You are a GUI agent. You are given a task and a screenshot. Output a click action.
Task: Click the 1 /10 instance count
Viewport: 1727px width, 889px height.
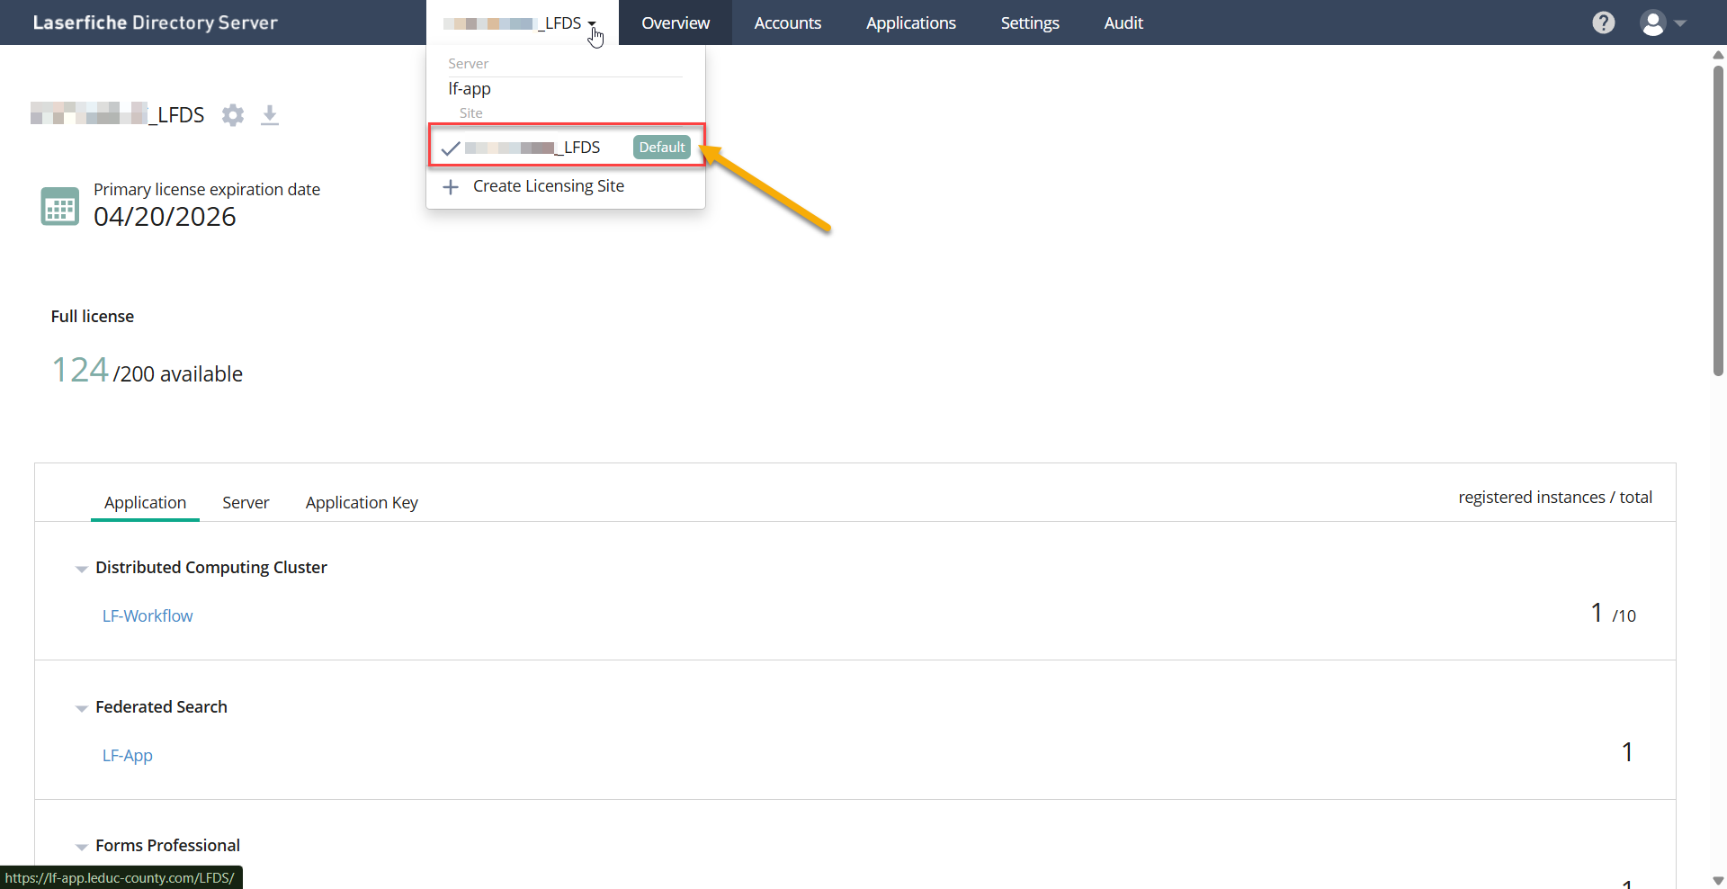pos(1613,614)
